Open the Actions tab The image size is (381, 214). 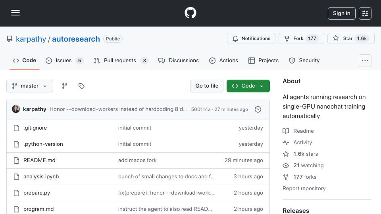[223, 60]
